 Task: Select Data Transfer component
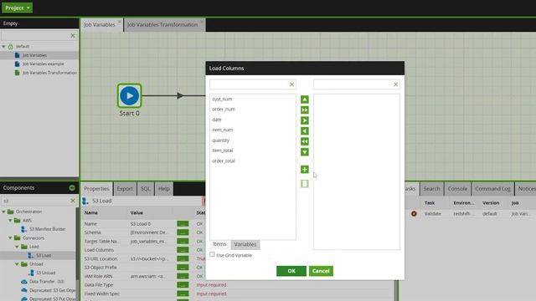43,282
